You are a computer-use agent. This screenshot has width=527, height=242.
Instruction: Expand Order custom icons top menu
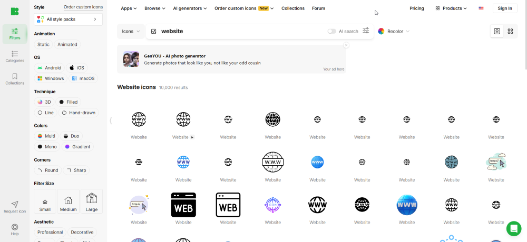244,8
